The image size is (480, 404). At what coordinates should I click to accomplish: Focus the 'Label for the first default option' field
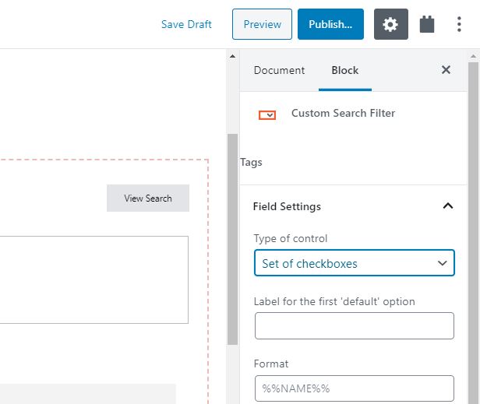coord(354,326)
